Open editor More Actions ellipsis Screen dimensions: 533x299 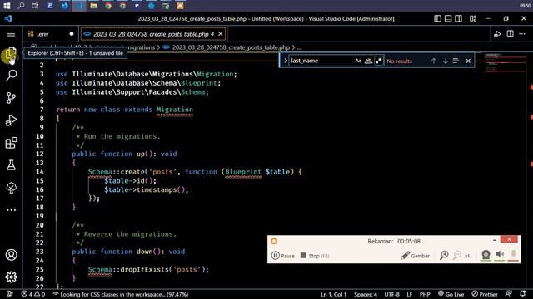[522, 33]
